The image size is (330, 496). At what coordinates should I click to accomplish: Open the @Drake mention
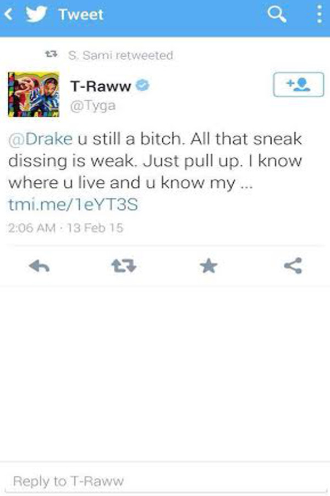(x=40, y=139)
